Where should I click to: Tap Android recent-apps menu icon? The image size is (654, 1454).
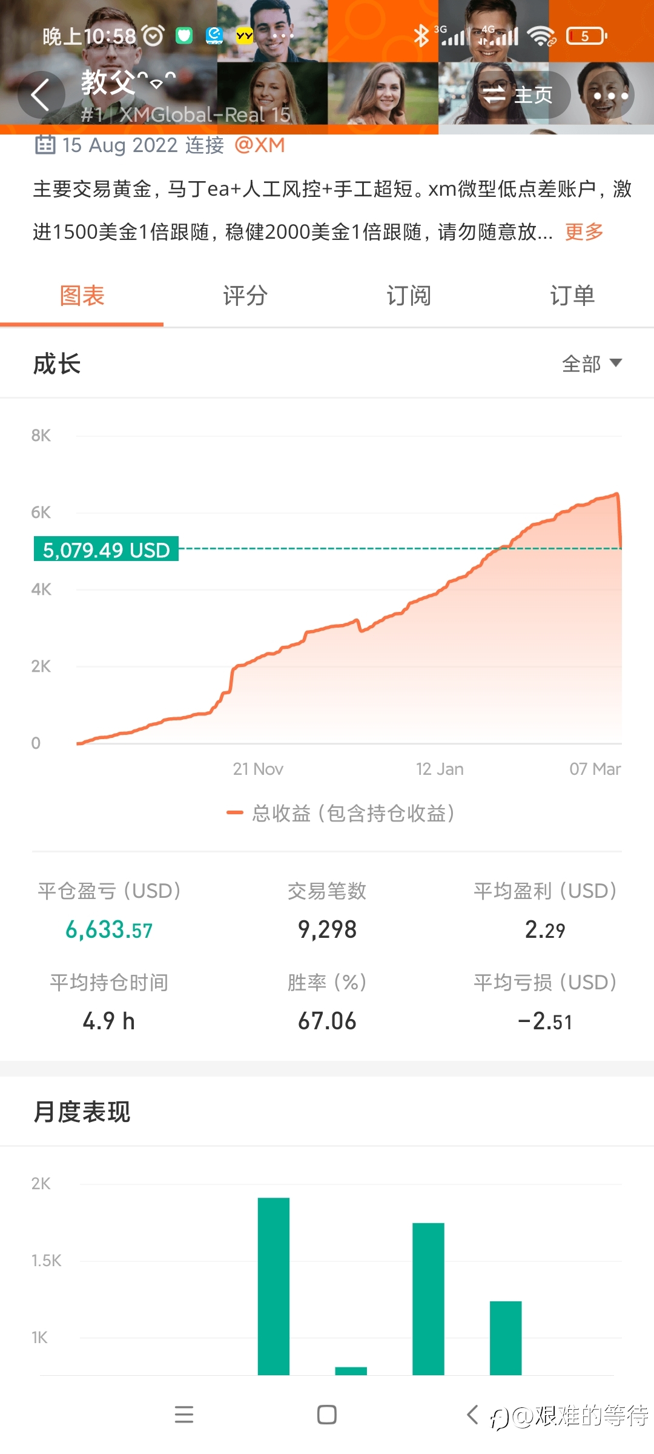pyautogui.click(x=184, y=1415)
